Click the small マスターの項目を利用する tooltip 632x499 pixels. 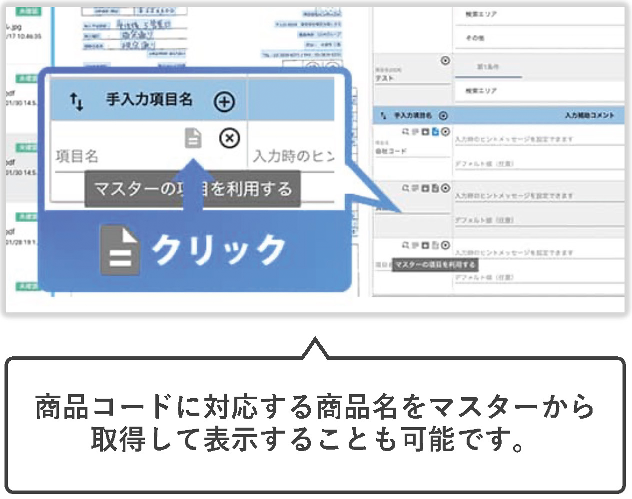[435, 264]
